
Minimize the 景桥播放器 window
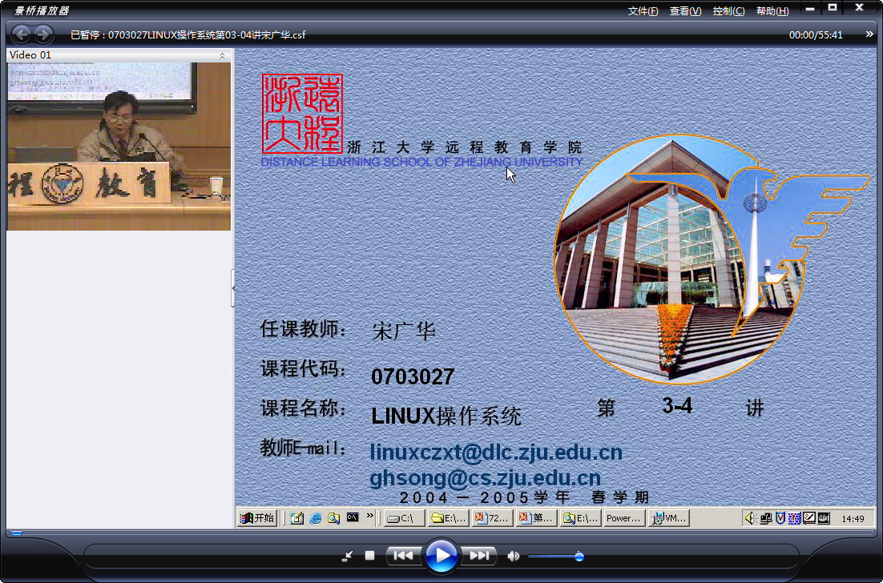[810, 8]
